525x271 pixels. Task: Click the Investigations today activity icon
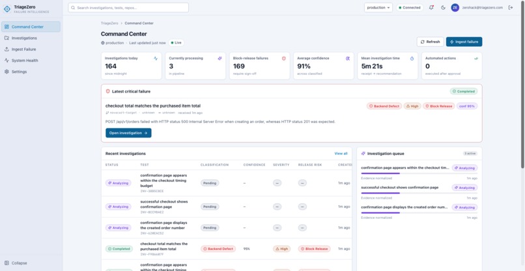156,58
